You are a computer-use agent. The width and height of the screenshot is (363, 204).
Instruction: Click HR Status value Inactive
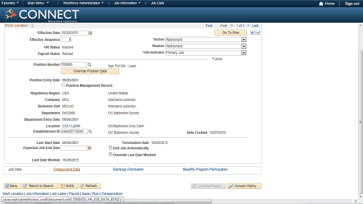(x=68, y=48)
